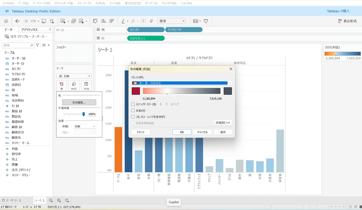Select the Swap Rows and Columns icon
Viewport: 362px width, 210px height.
[x=94, y=21]
